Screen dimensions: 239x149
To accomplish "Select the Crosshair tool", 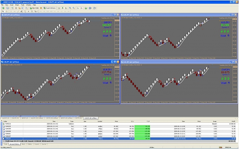I will point(7,11).
